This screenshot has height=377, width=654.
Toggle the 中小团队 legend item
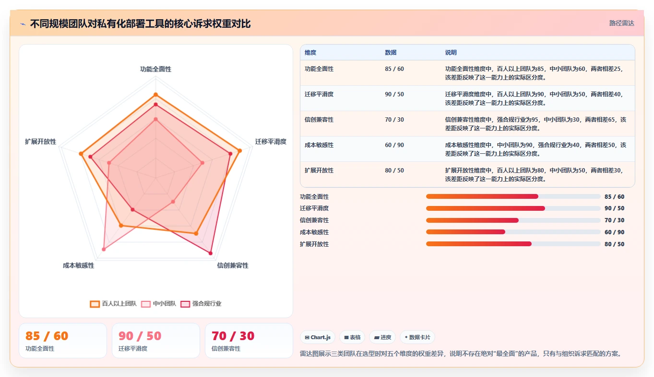click(158, 304)
